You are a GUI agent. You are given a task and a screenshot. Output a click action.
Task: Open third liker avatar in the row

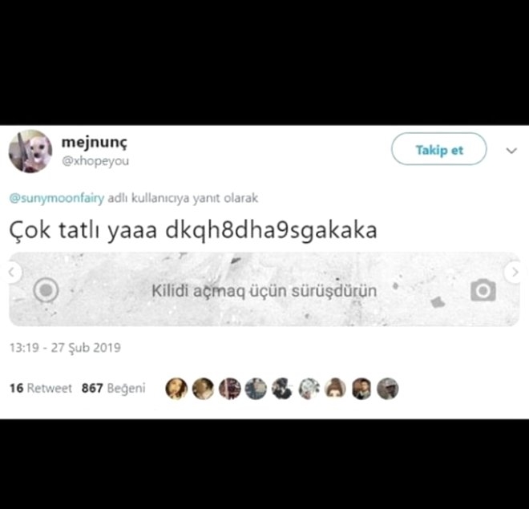230,389
